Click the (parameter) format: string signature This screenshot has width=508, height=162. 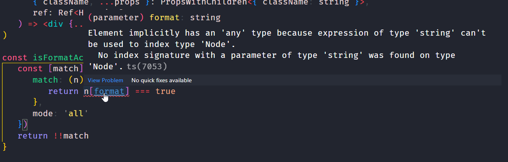(x=154, y=18)
